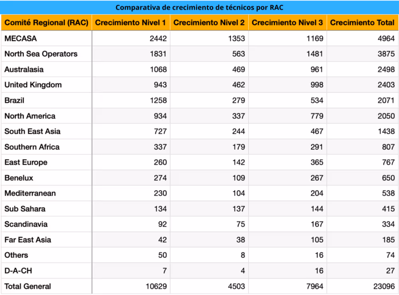Select Southern Africa Nivel 2 value 179

tap(239, 147)
